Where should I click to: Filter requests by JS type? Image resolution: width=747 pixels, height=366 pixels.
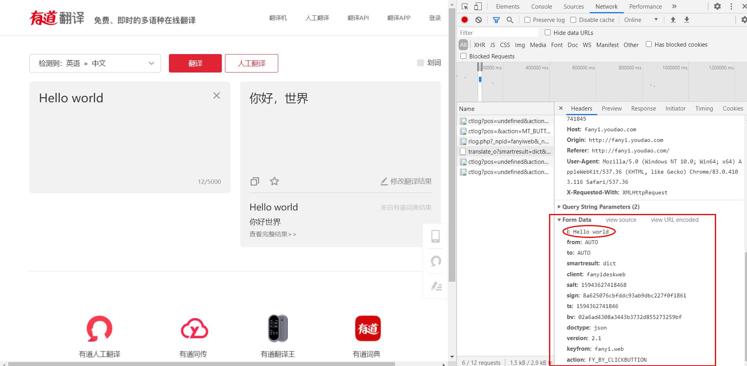click(493, 45)
